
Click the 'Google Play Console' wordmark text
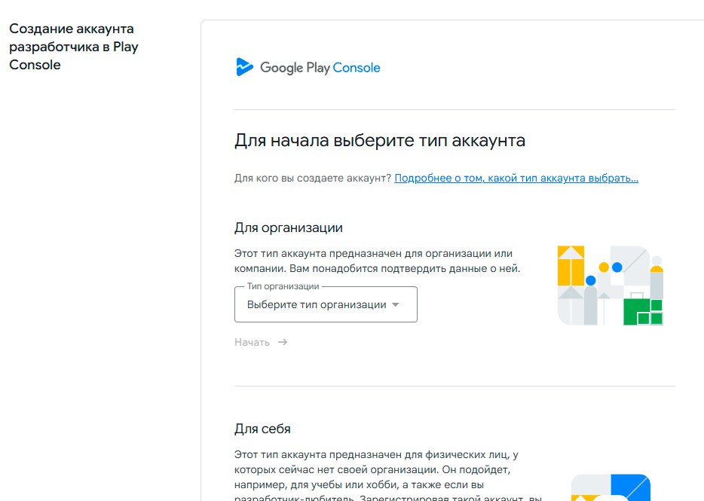click(320, 68)
